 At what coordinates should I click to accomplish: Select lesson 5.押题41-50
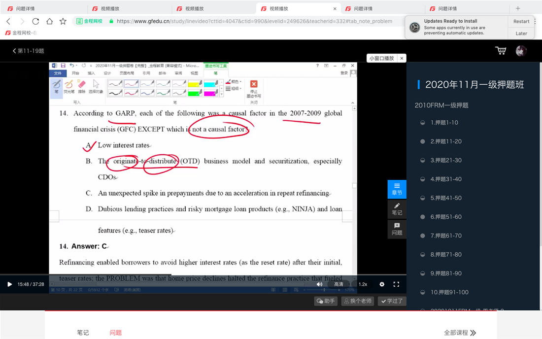click(x=446, y=198)
